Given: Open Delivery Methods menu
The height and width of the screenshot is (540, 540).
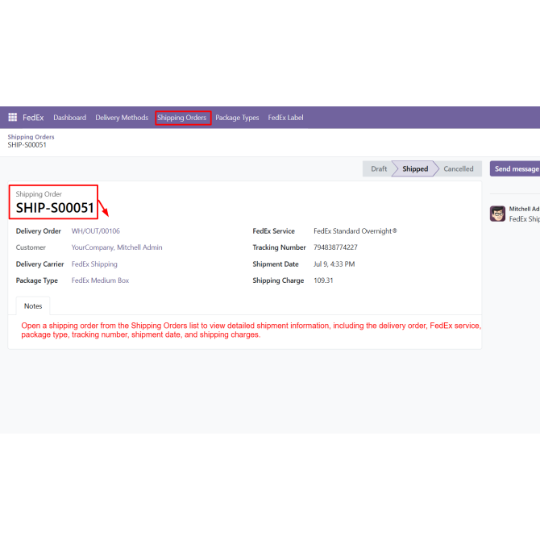Looking at the screenshot, I should click(x=122, y=118).
